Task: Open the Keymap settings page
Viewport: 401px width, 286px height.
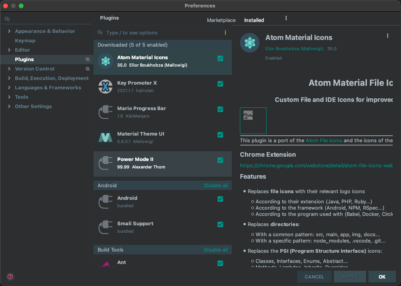Action: pyautogui.click(x=25, y=41)
